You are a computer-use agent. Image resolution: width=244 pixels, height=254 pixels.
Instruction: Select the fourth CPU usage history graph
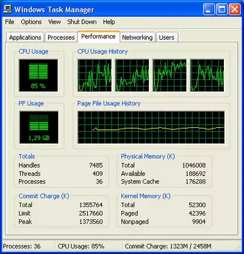click(x=207, y=76)
